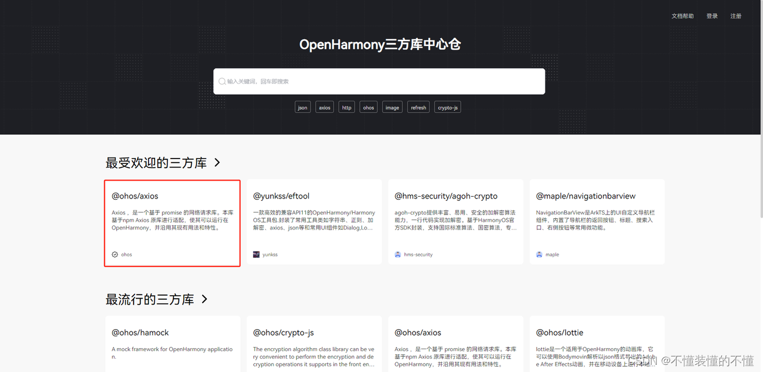Image resolution: width=763 pixels, height=372 pixels.
Task: Open @ohos/axios in the most welcomed section
Action: click(x=172, y=223)
